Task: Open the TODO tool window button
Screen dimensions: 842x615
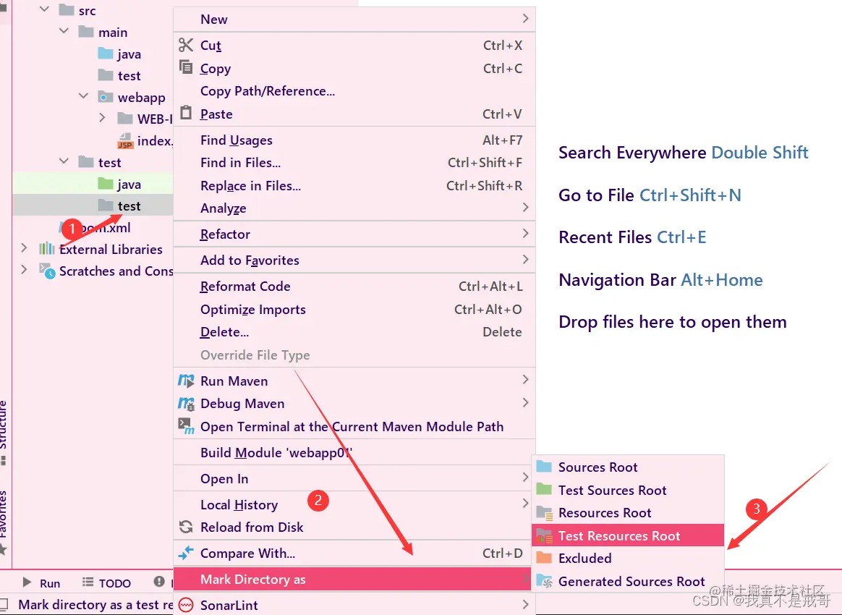Action: 106,582
